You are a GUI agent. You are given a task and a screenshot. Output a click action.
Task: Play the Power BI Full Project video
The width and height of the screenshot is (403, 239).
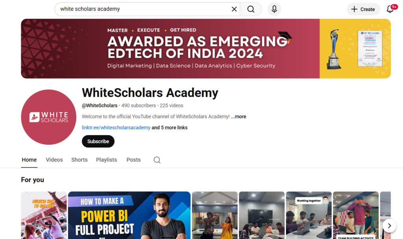pyautogui.click(x=129, y=215)
